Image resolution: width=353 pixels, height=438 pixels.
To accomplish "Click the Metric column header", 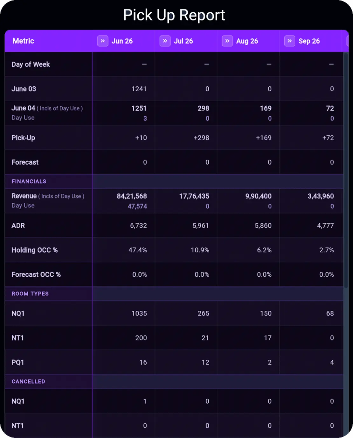I will pyautogui.click(x=23, y=41).
